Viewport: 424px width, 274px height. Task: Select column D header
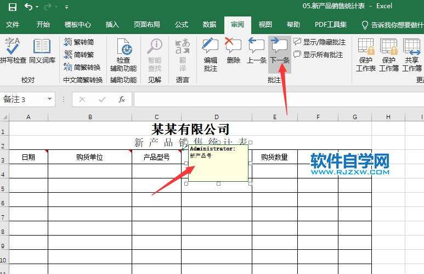[217, 117]
